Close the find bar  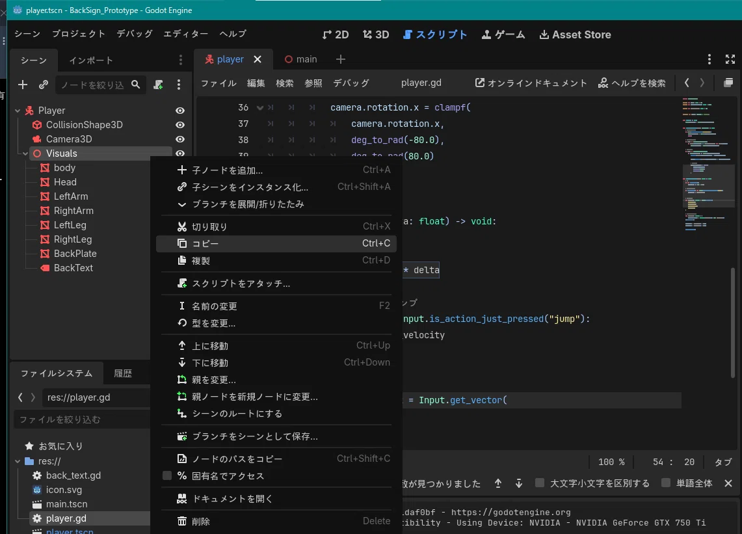coord(728,483)
